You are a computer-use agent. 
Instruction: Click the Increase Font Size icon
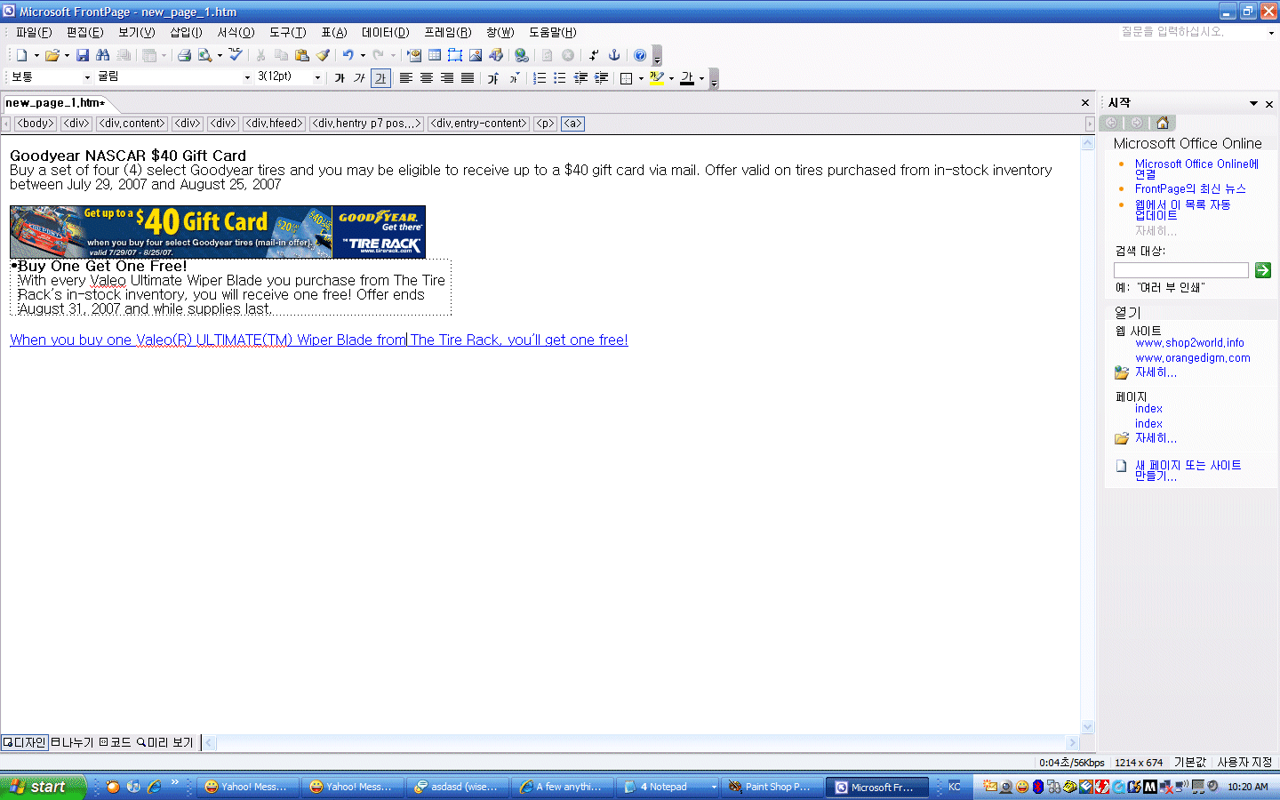[x=493, y=78]
